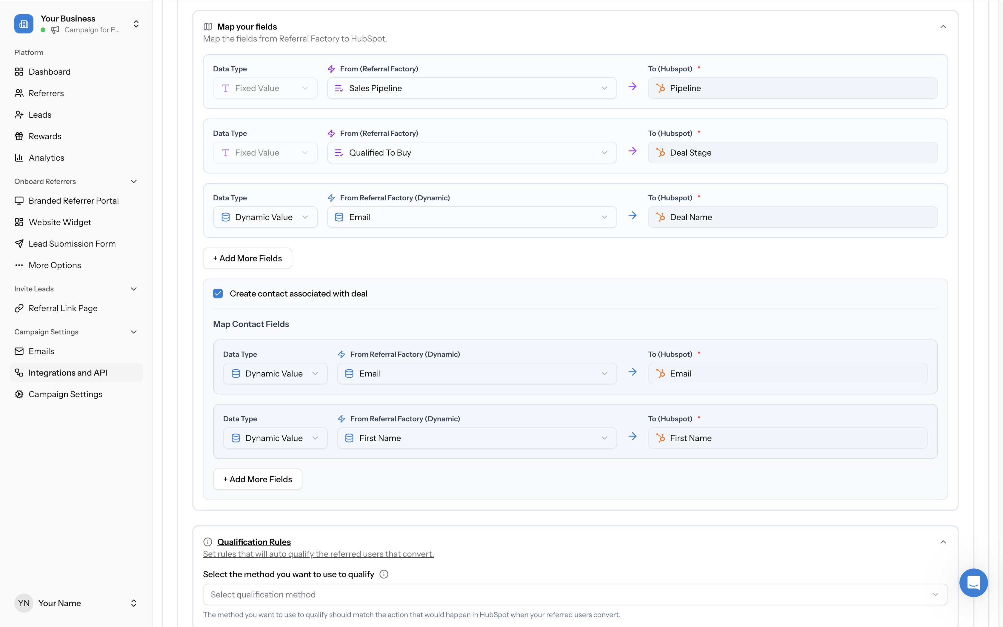Open the Select qualification method dropdown

coord(574,594)
